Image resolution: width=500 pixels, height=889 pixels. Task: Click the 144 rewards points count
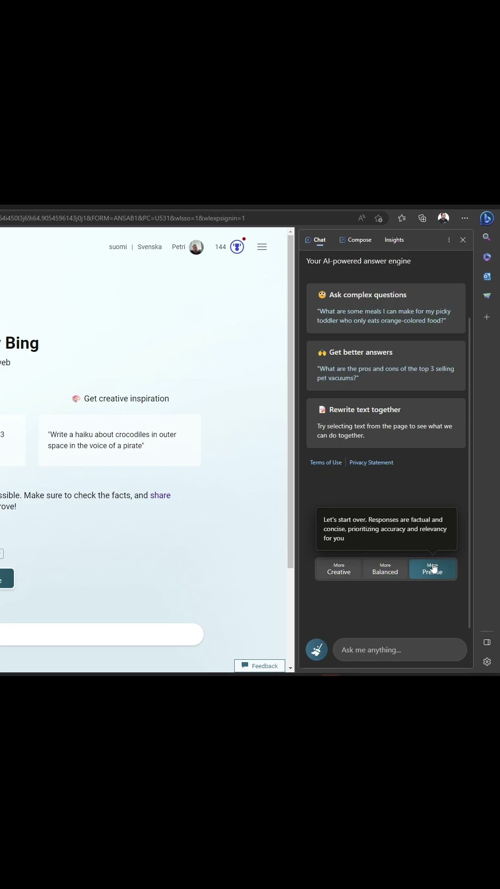point(220,247)
